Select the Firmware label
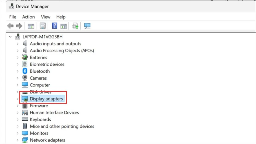This screenshot has height=144, width=256. pyautogui.click(x=39, y=106)
